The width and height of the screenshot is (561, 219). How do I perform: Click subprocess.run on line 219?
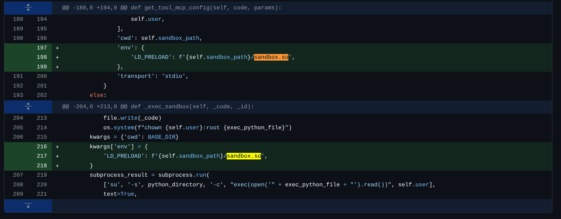[182, 175]
